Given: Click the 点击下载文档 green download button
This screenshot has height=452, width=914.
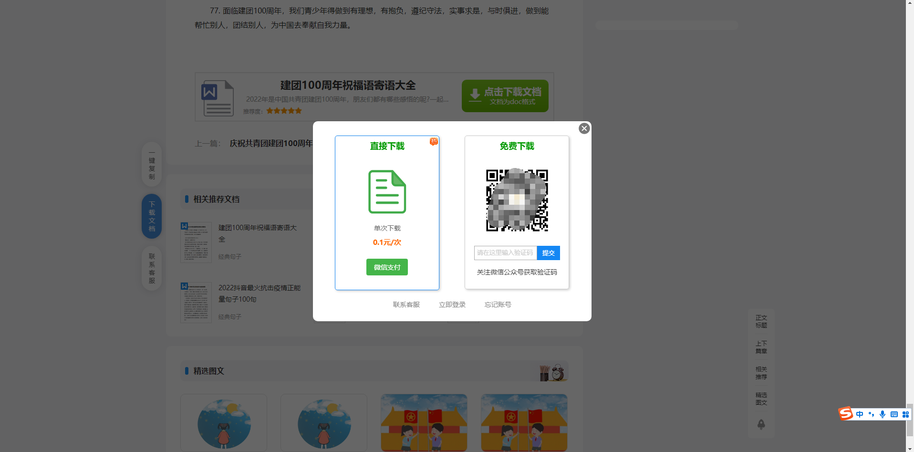Looking at the screenshot, I should [x=505, y=96].
